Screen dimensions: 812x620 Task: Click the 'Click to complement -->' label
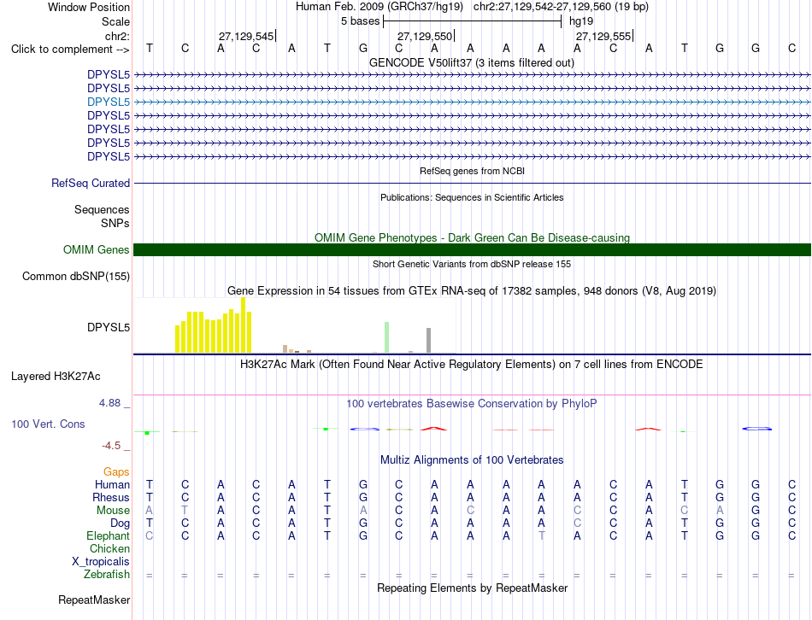click(x=70, y=50)
